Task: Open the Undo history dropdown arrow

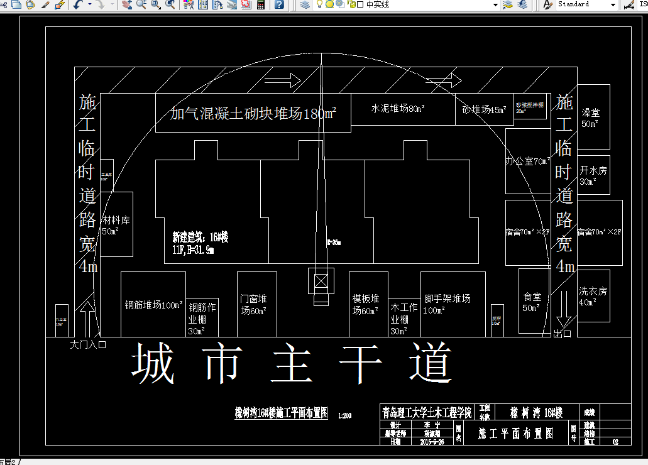Action: 90,5
